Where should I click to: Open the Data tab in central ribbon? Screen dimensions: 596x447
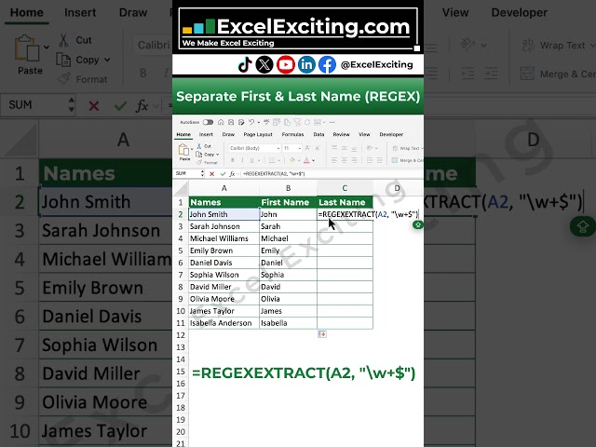click(x=318, y=134)
